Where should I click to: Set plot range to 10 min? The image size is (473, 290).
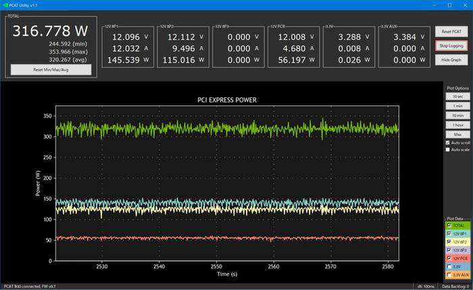[457, 116]
